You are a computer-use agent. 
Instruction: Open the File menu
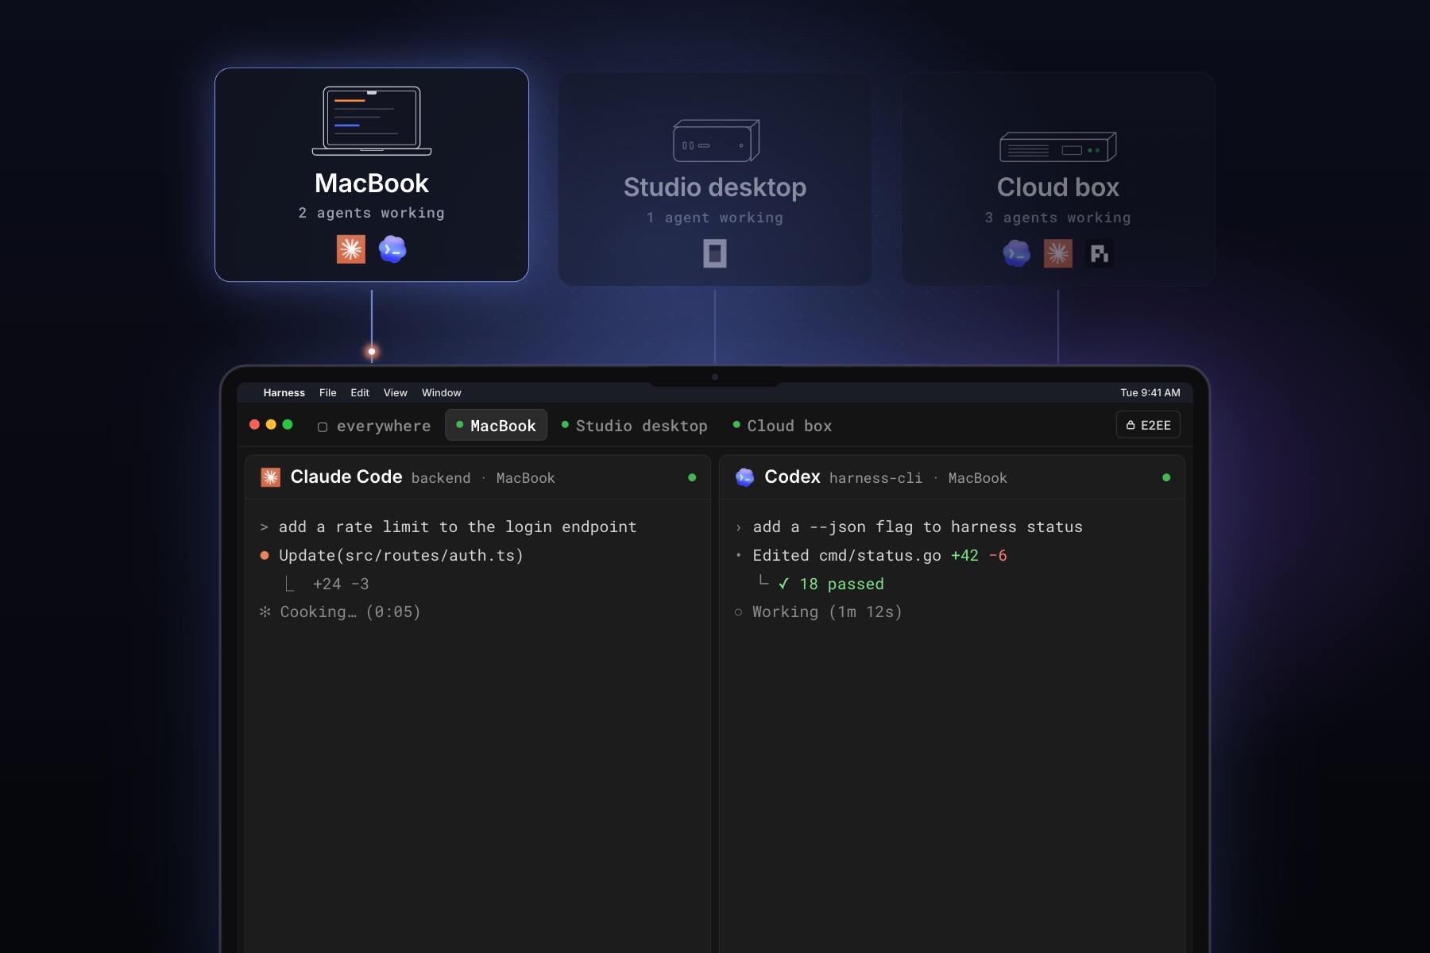328,392
